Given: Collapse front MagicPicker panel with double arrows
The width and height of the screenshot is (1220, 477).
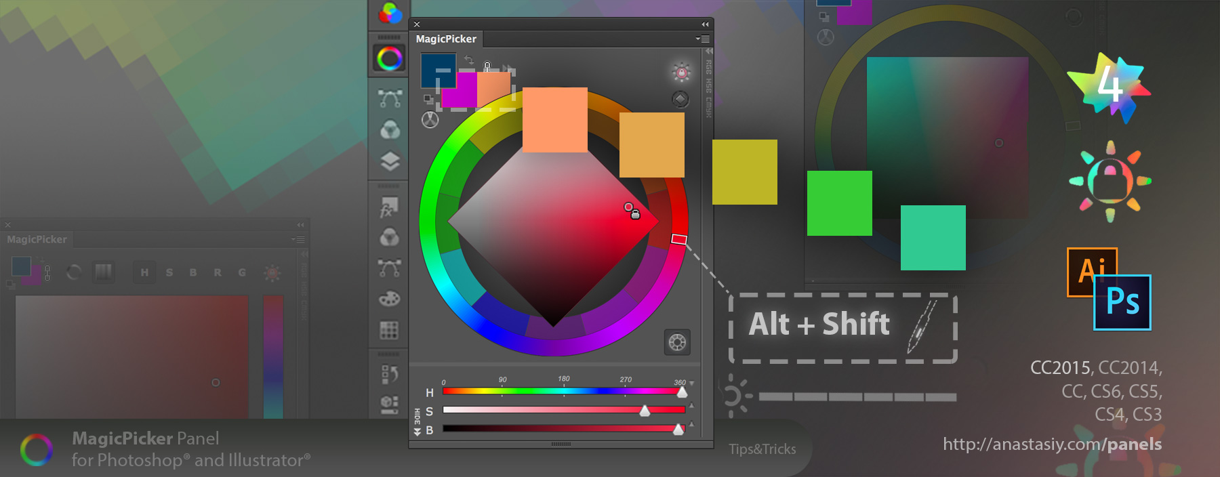Looking at the screenshot, I should tap(705, 24).
